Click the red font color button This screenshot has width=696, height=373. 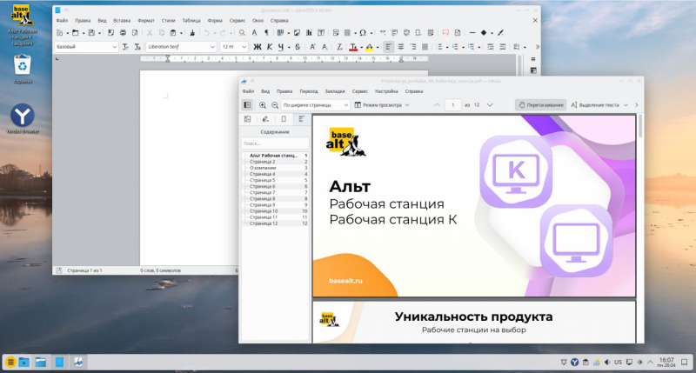[352, 46]
